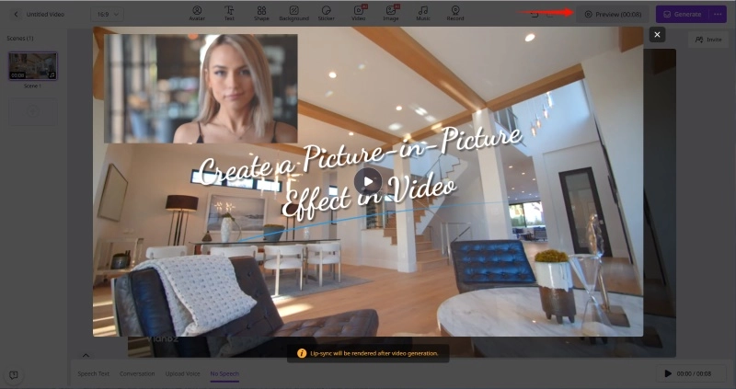Screen dimensions: 736x389
Task: Click the Undo arrow icon
Action: (x=535, y=15)
